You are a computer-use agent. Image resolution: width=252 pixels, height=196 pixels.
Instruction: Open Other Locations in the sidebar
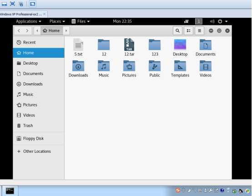pyautogui.click(x=39, y=151)
